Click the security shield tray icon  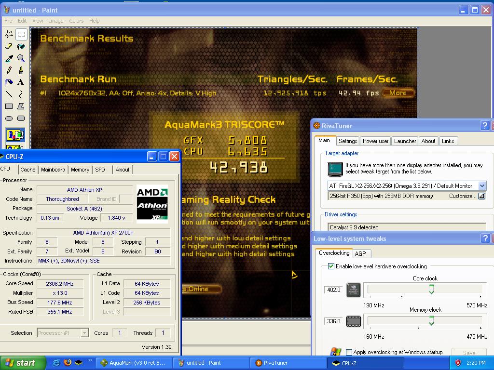(x=458, y=363)
